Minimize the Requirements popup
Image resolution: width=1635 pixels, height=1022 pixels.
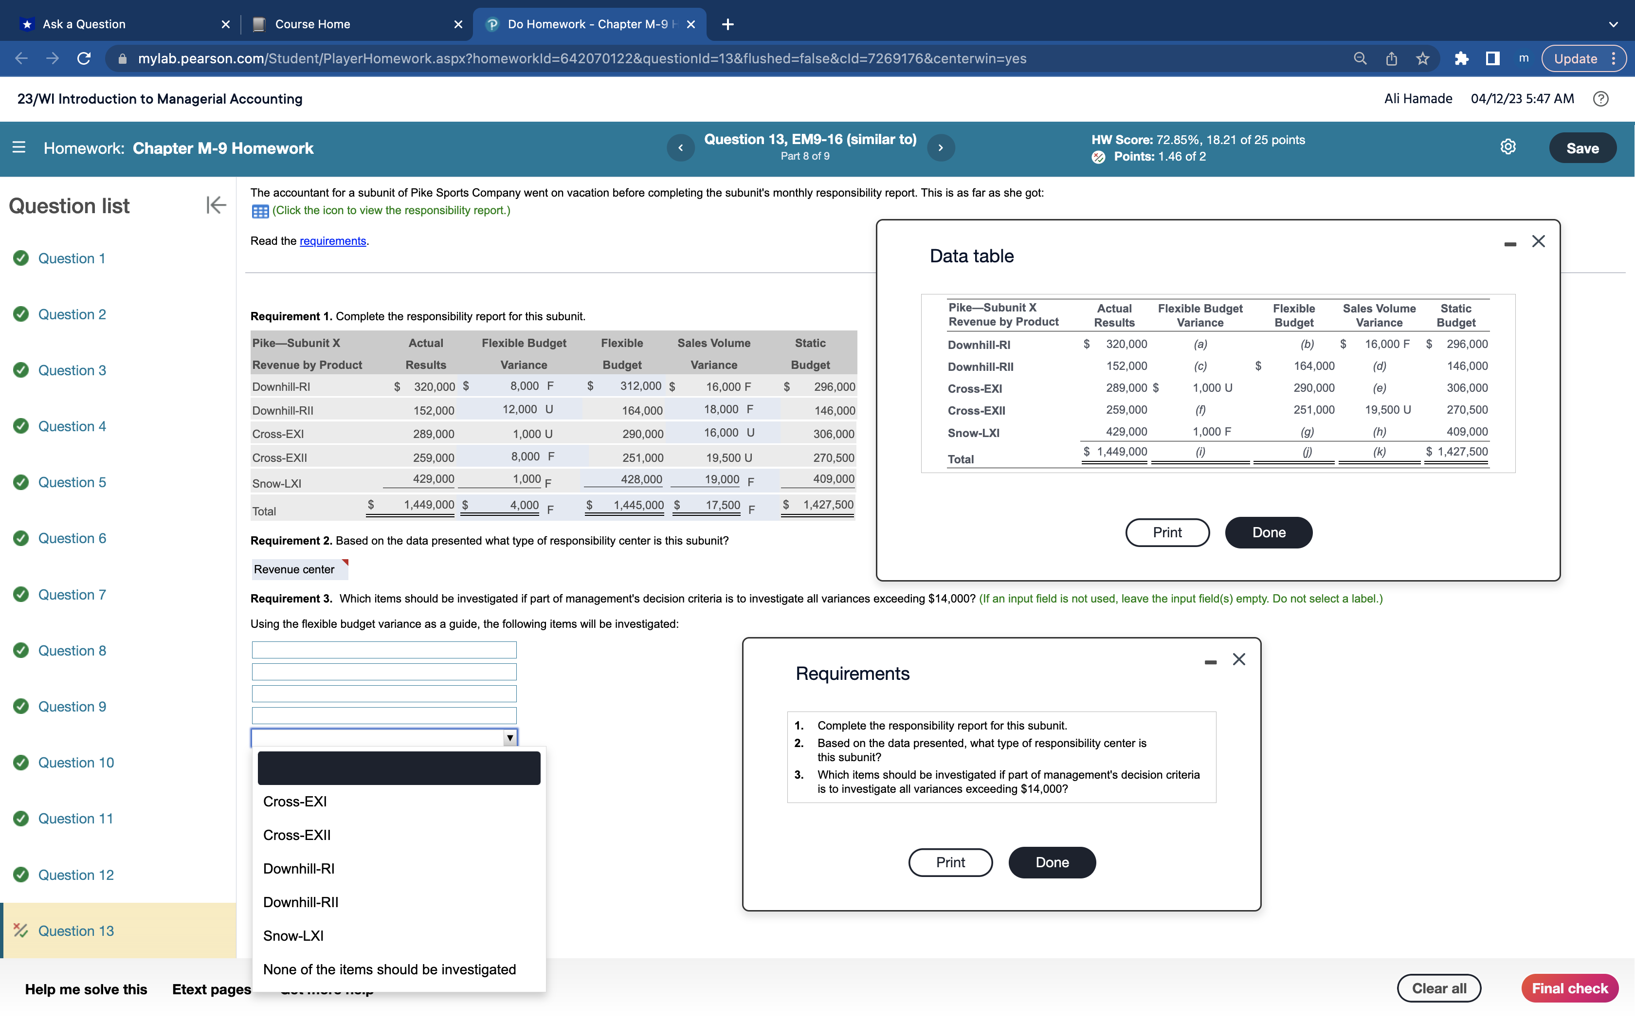[x=1210, y=662]
